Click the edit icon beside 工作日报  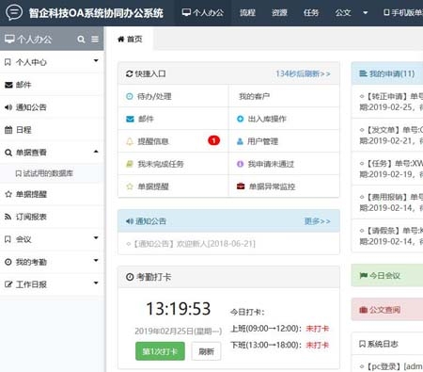[8, 284]
